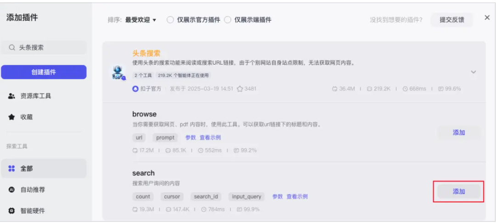This screenshot has width=496, height=223.
Task: Click the 创建插件 button
Action: tap(44, 72)
